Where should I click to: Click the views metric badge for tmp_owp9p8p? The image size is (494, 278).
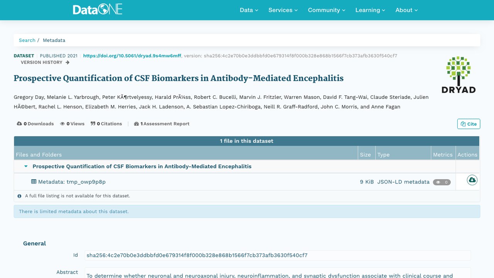442,182
